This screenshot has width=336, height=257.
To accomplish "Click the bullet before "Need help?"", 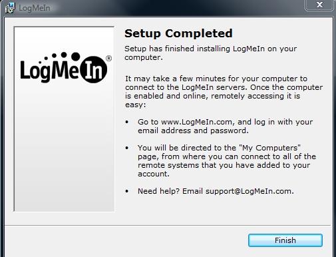I will coord(127,191).
